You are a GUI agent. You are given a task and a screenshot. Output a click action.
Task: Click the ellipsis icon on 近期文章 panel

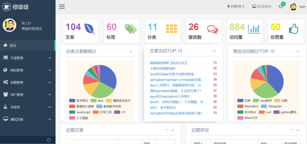pyautogui.click(x=167, y=130)
